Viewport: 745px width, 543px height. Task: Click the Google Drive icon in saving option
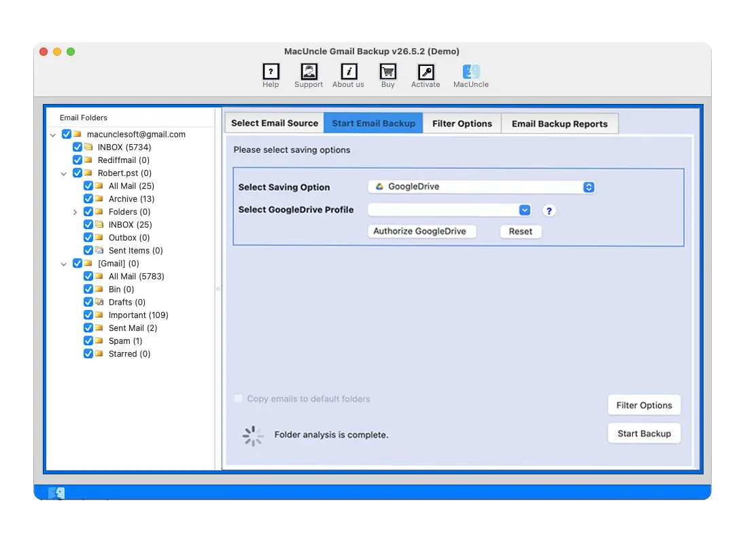click(x=379, y=187)
